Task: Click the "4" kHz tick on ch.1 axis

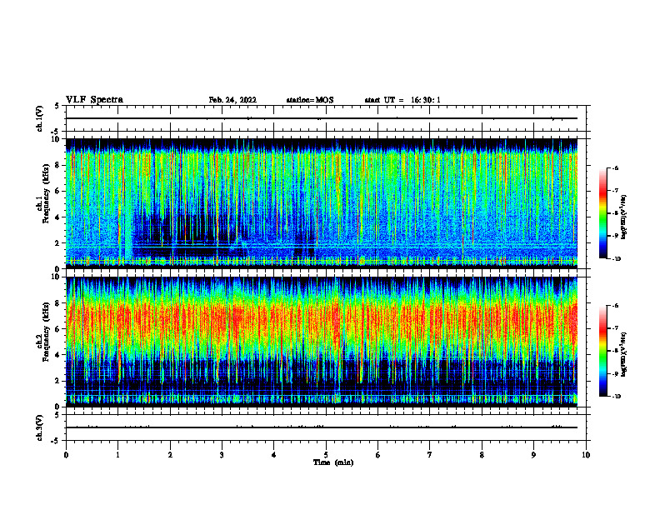Action: pyautogui.click(x=57, y=217)
